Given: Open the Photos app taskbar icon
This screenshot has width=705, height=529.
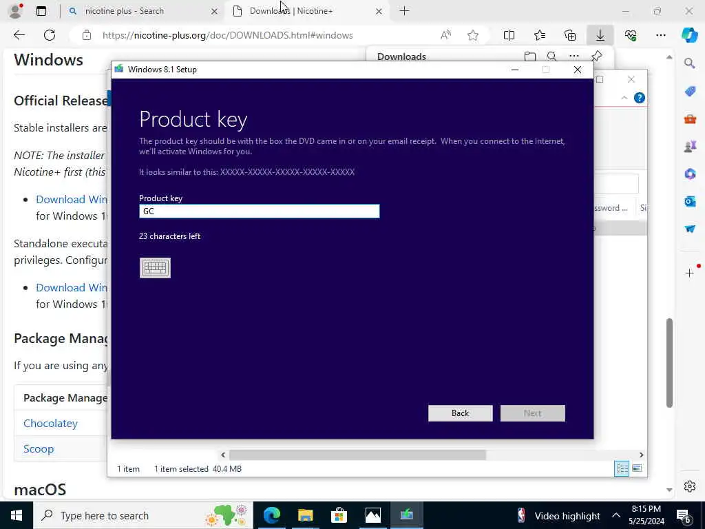Looking at the screenshot, I should (372, 515).
